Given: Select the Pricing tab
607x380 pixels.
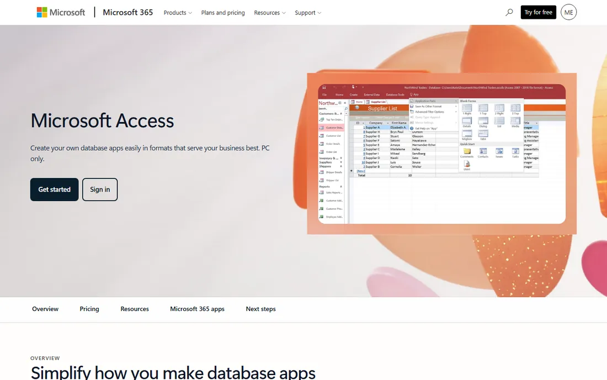Looking at the screenshot, I should tap(89, 309).
